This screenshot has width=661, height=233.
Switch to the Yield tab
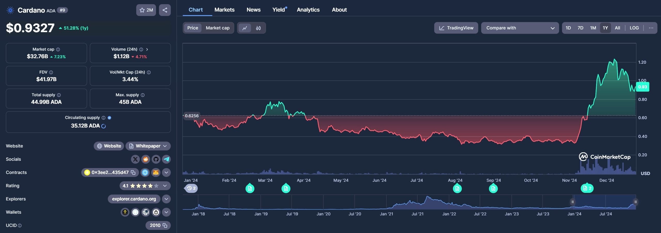[279, 10]
